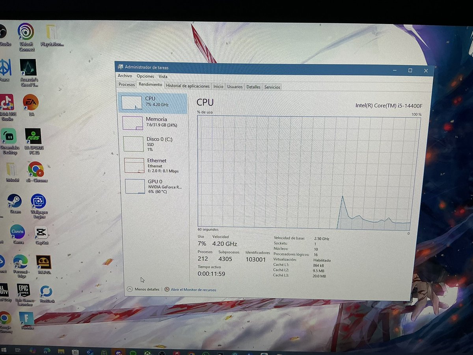Image resolution: width=473 pixels, height=355 pixels.
Task: Click Abrir el Monitor de recursos link
Action: (x=190, y=290)
